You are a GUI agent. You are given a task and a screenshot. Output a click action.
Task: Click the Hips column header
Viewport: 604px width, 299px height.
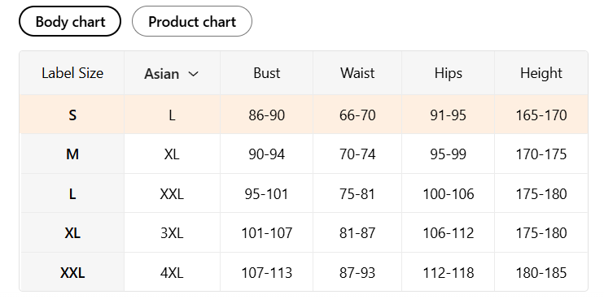pyautogui.click(x=448, y=73)
